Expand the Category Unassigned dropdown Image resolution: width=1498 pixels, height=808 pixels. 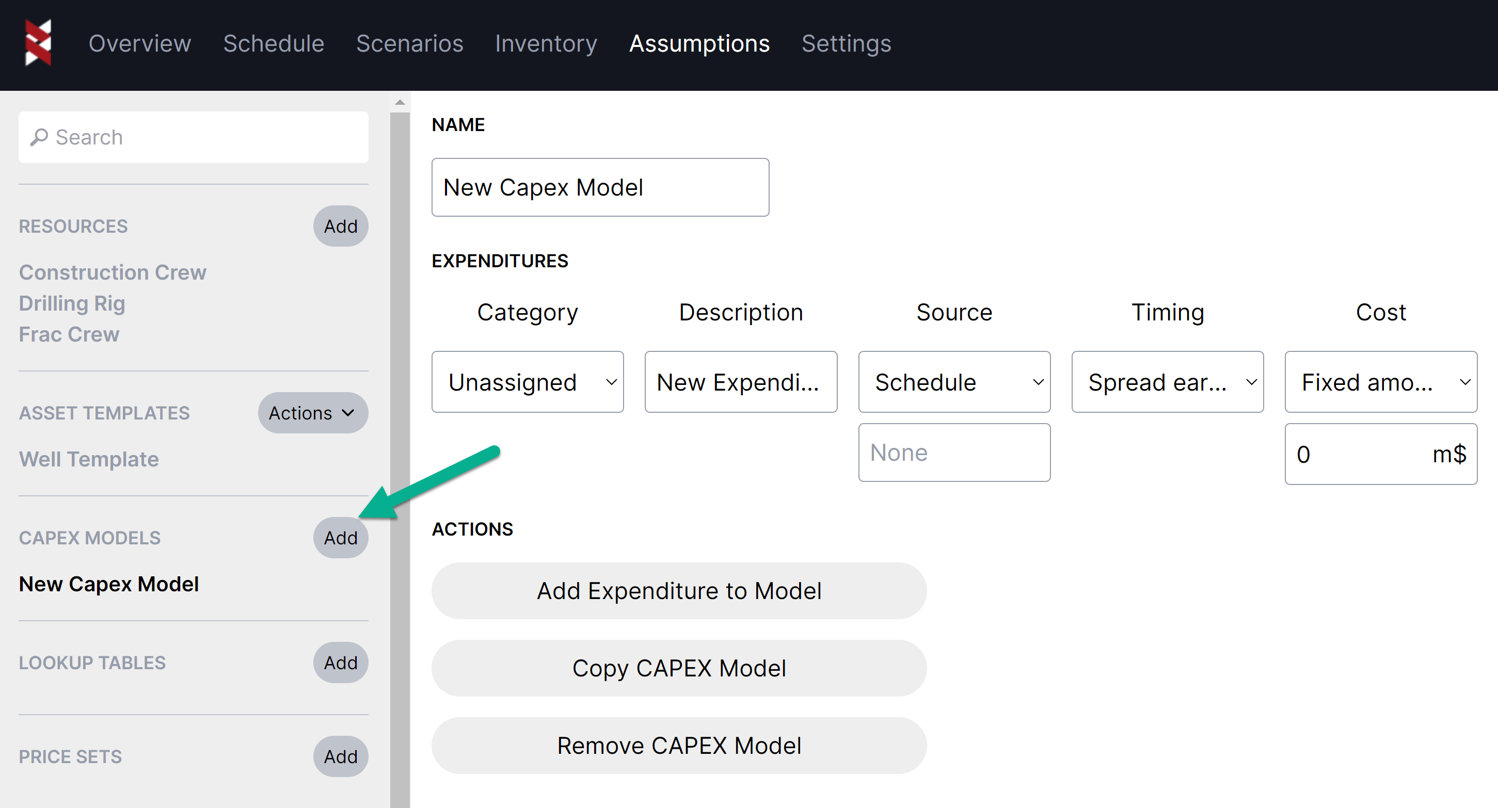coord(527,382)
